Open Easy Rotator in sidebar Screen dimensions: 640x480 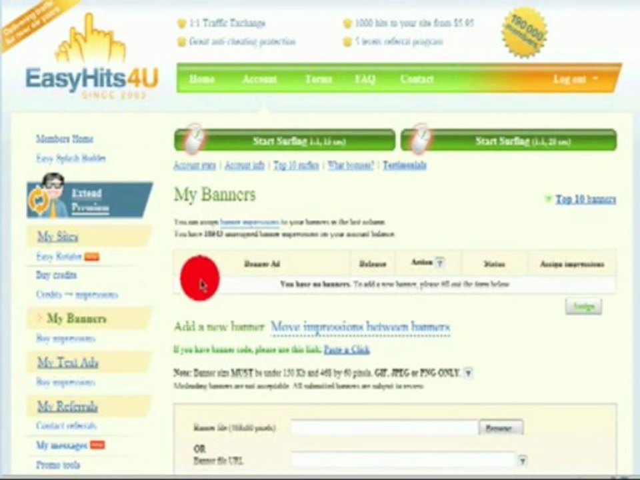click(59, 256)
